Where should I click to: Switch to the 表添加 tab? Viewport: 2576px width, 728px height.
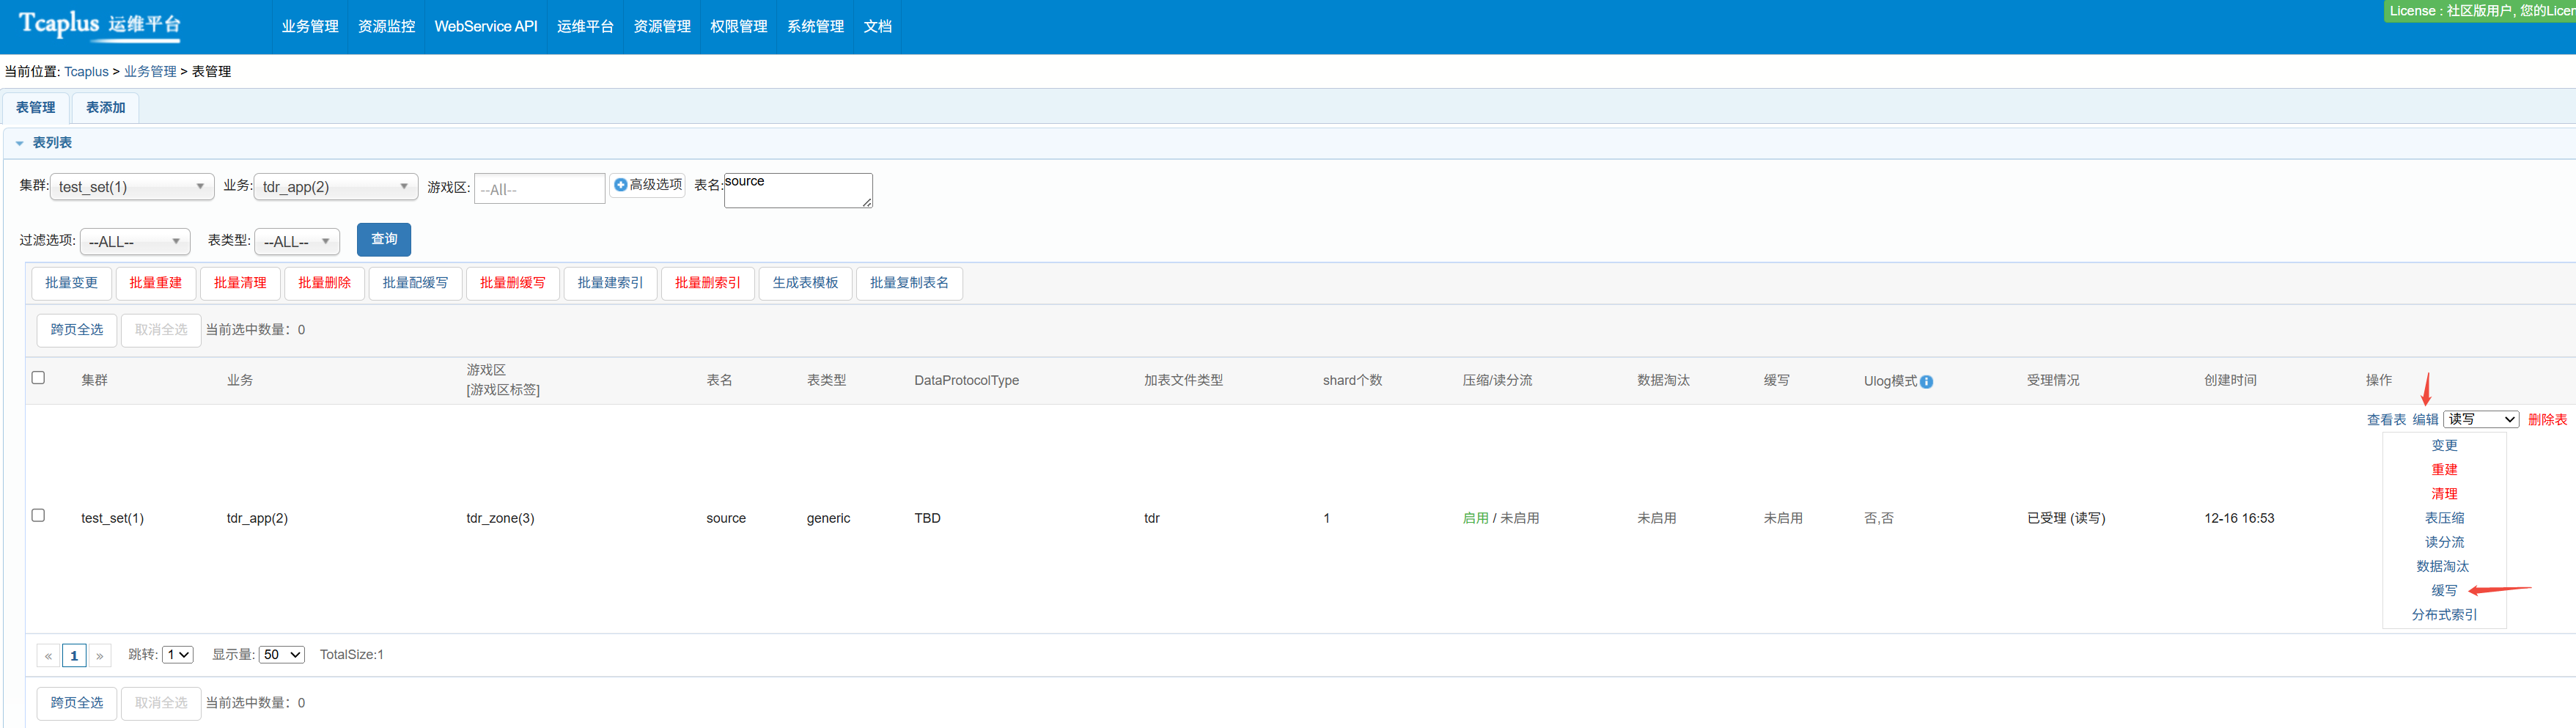pyautogui.click(x=105, y=108)
